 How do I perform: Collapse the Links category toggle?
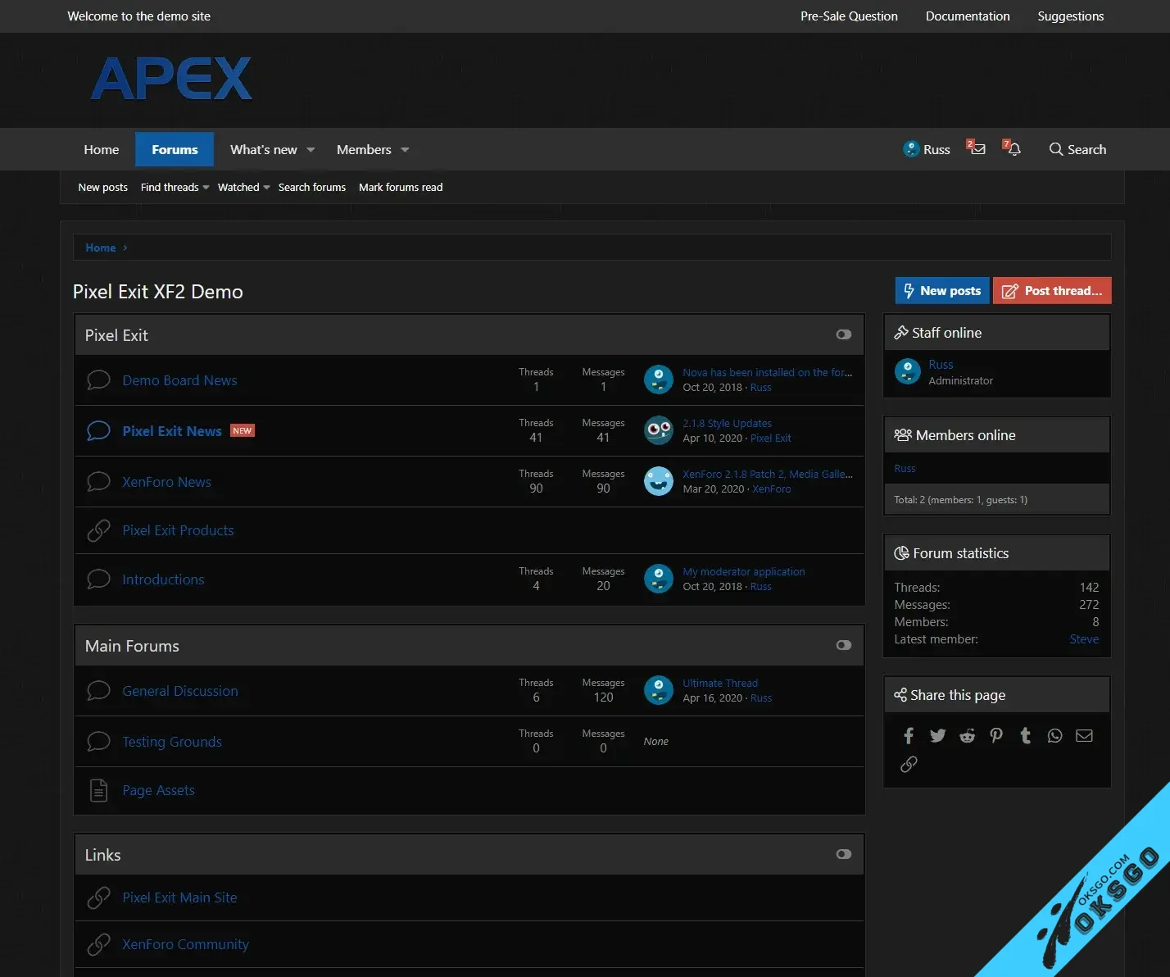tap(843, 854)
